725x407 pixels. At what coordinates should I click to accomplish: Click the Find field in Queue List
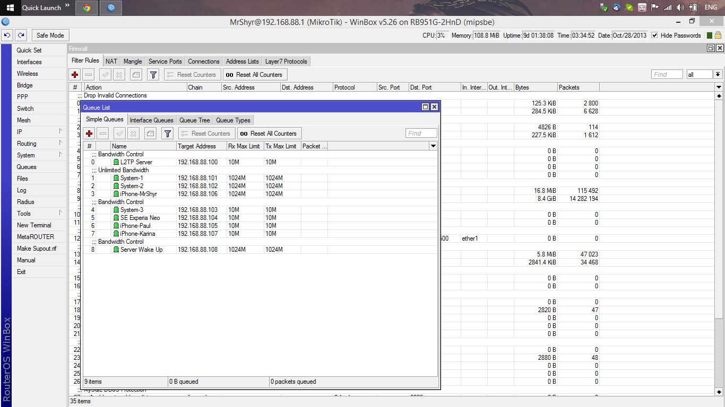point(421,134)
